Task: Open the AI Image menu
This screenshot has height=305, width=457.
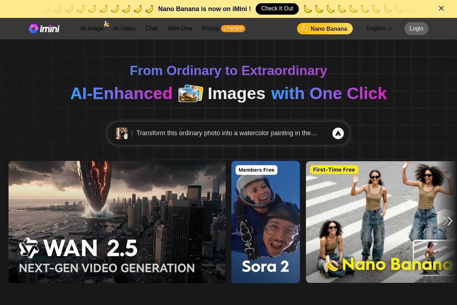Action: (x=92, y=29)
